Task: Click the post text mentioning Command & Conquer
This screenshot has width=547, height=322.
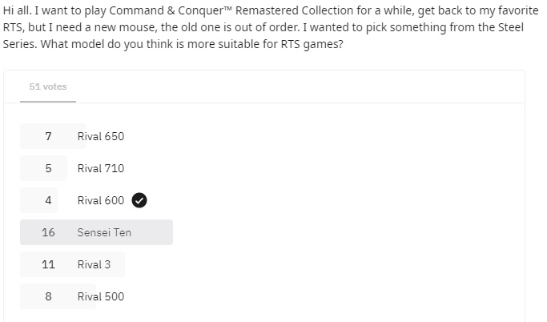Action: click(x=271, y=10)
